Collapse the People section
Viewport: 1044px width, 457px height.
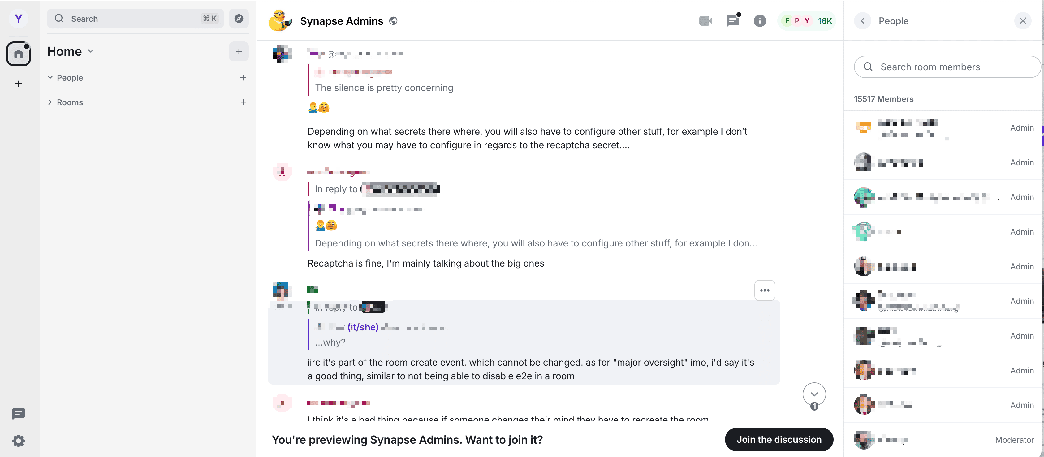pos(50,77)
